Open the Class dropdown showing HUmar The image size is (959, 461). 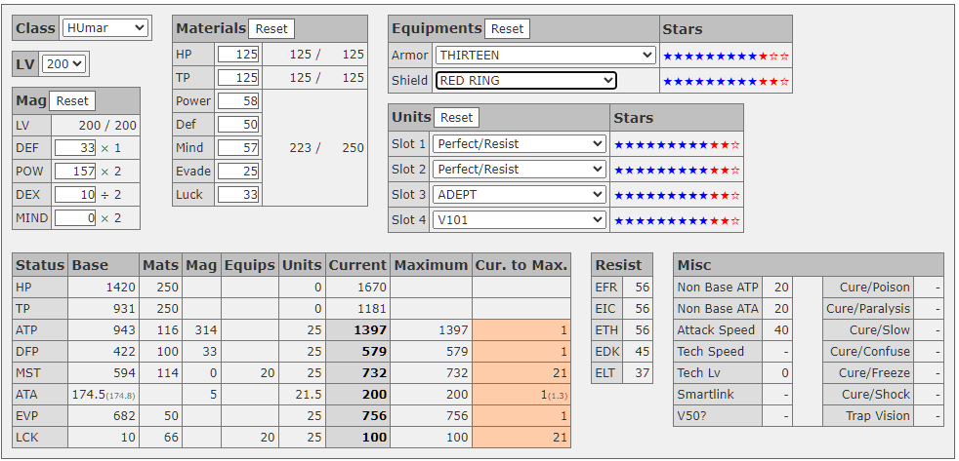coord(105,28)
